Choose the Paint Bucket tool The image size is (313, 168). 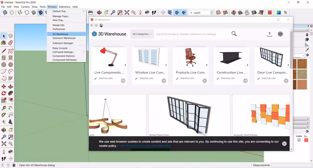[4, 43]
